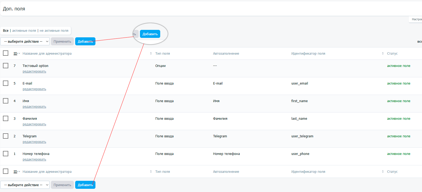Click sort arrows beside bottom Название для администратора header
This screenshot has width=422, height=192.
151,172
